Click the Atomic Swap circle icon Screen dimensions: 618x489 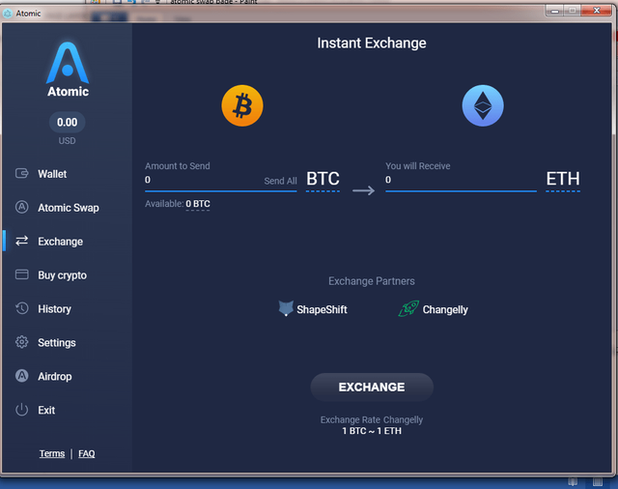pos(21,207)
